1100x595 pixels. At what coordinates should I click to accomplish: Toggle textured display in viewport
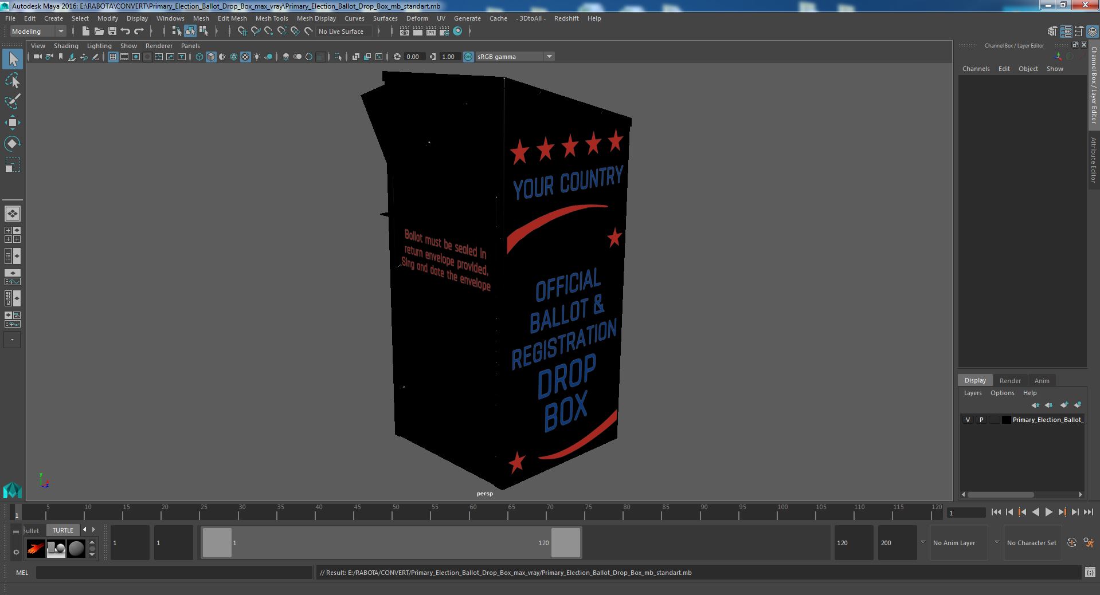click(x=245, y=57)
